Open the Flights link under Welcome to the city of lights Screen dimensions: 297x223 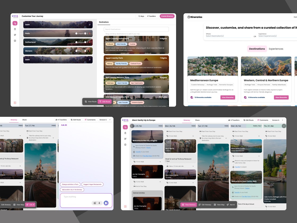point(148,148)
